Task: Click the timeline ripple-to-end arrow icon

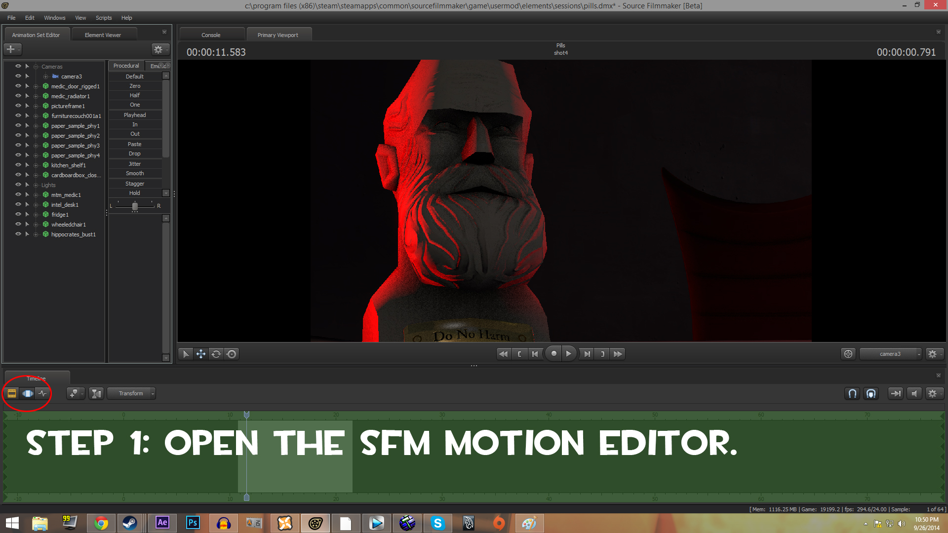Action: (895, 393)
